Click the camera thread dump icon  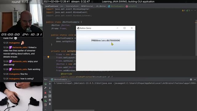click(45, 97)
